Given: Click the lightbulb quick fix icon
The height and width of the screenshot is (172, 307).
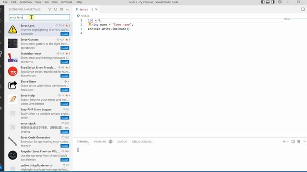Looking at the screenshot, I should (90, 24).
